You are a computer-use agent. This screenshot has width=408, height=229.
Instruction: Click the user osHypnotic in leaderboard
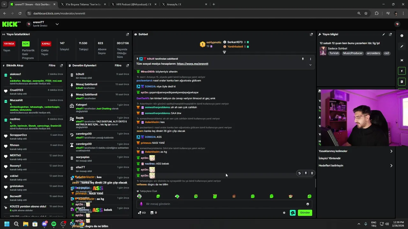(214, 42)
